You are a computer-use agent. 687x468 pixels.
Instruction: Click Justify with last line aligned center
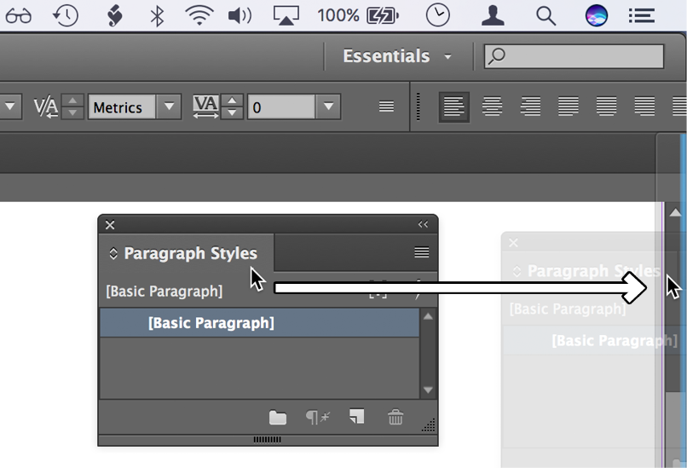(x=606, y=107)
